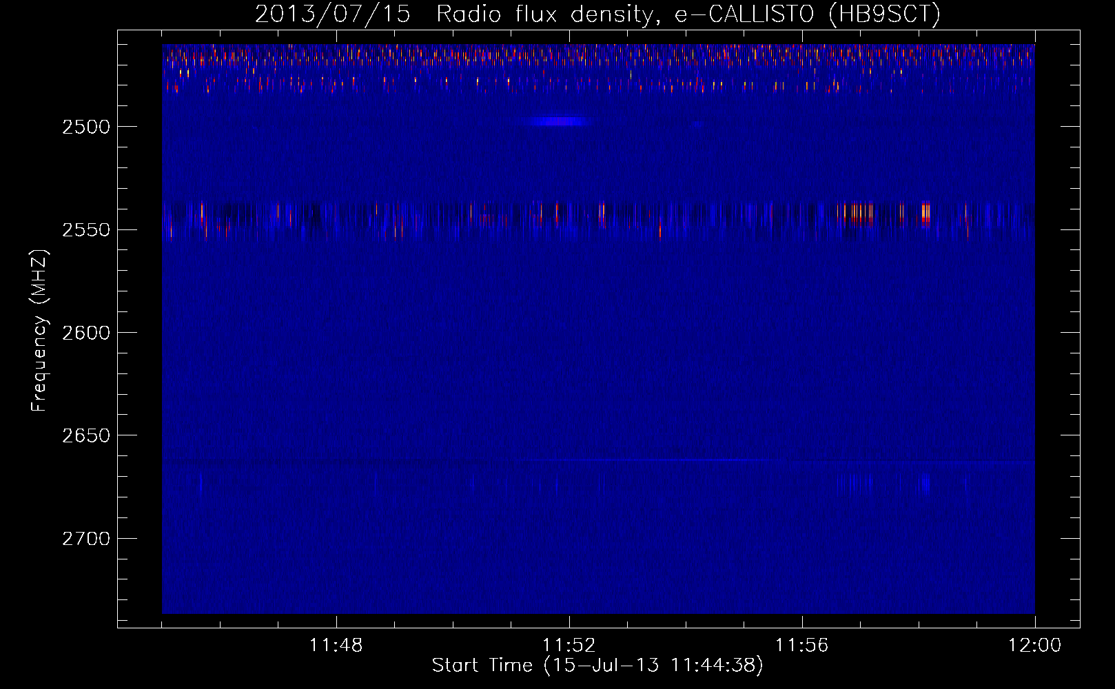Click the 11:56 time tick label

click(x=802, y=646)
